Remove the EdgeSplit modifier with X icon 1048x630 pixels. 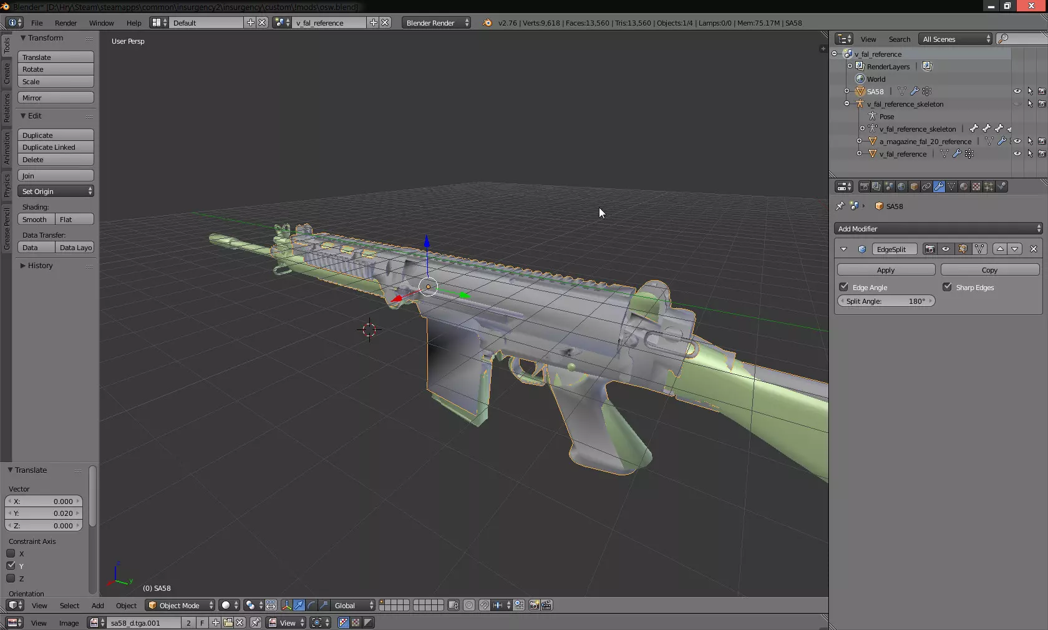[1034, 249]
